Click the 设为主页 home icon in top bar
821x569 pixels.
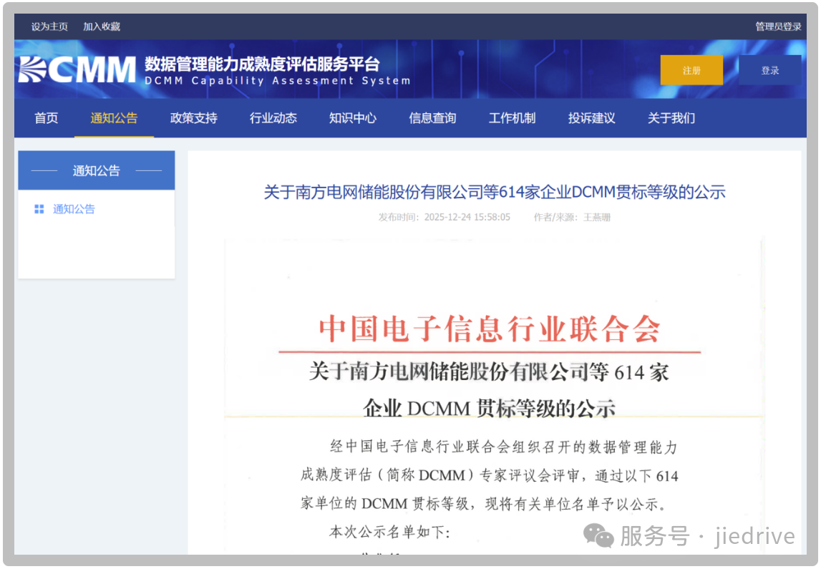pos(47,26)
